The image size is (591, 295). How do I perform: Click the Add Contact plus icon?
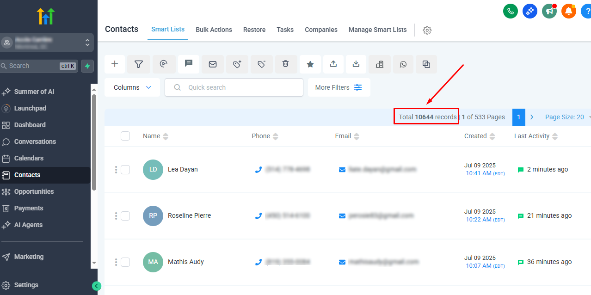115,64
